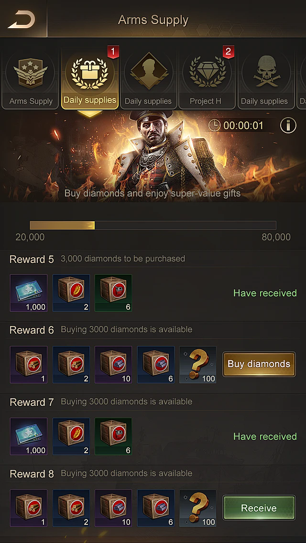Switch to the Arms Supply tab
Screen dimensions: 306x543
click(31, 80)
